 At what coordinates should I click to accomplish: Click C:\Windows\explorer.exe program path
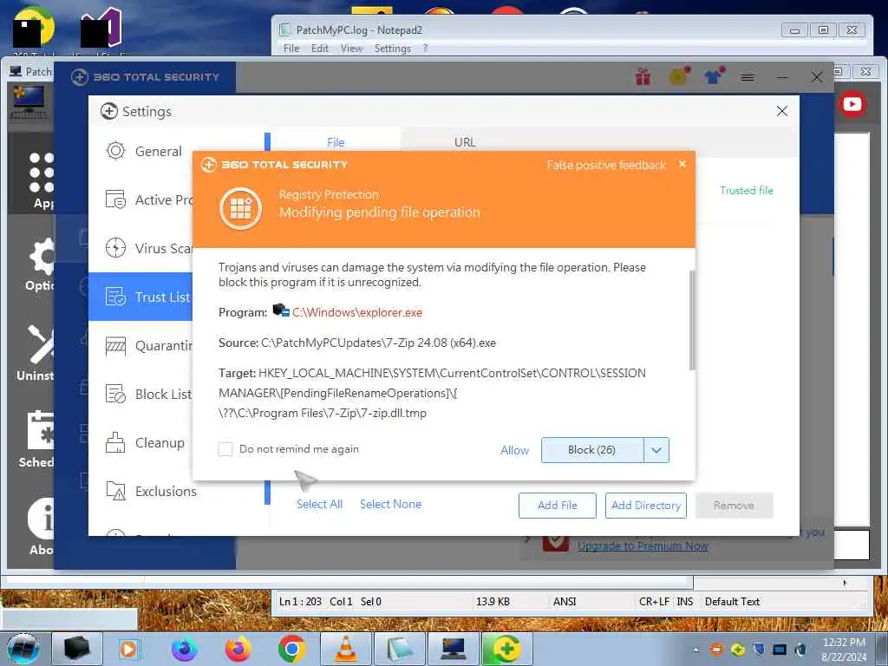(x=357, y=312)
